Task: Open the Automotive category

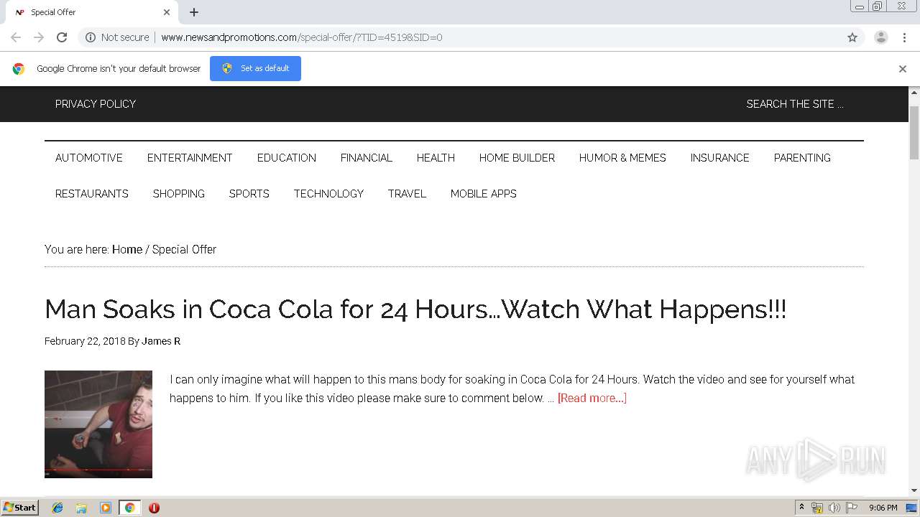Action: [x=89, y=158]
